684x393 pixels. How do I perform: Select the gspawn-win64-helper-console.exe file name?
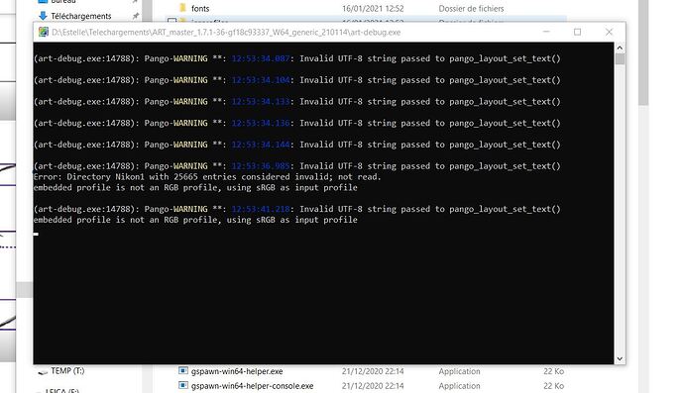tap(252, 386)
